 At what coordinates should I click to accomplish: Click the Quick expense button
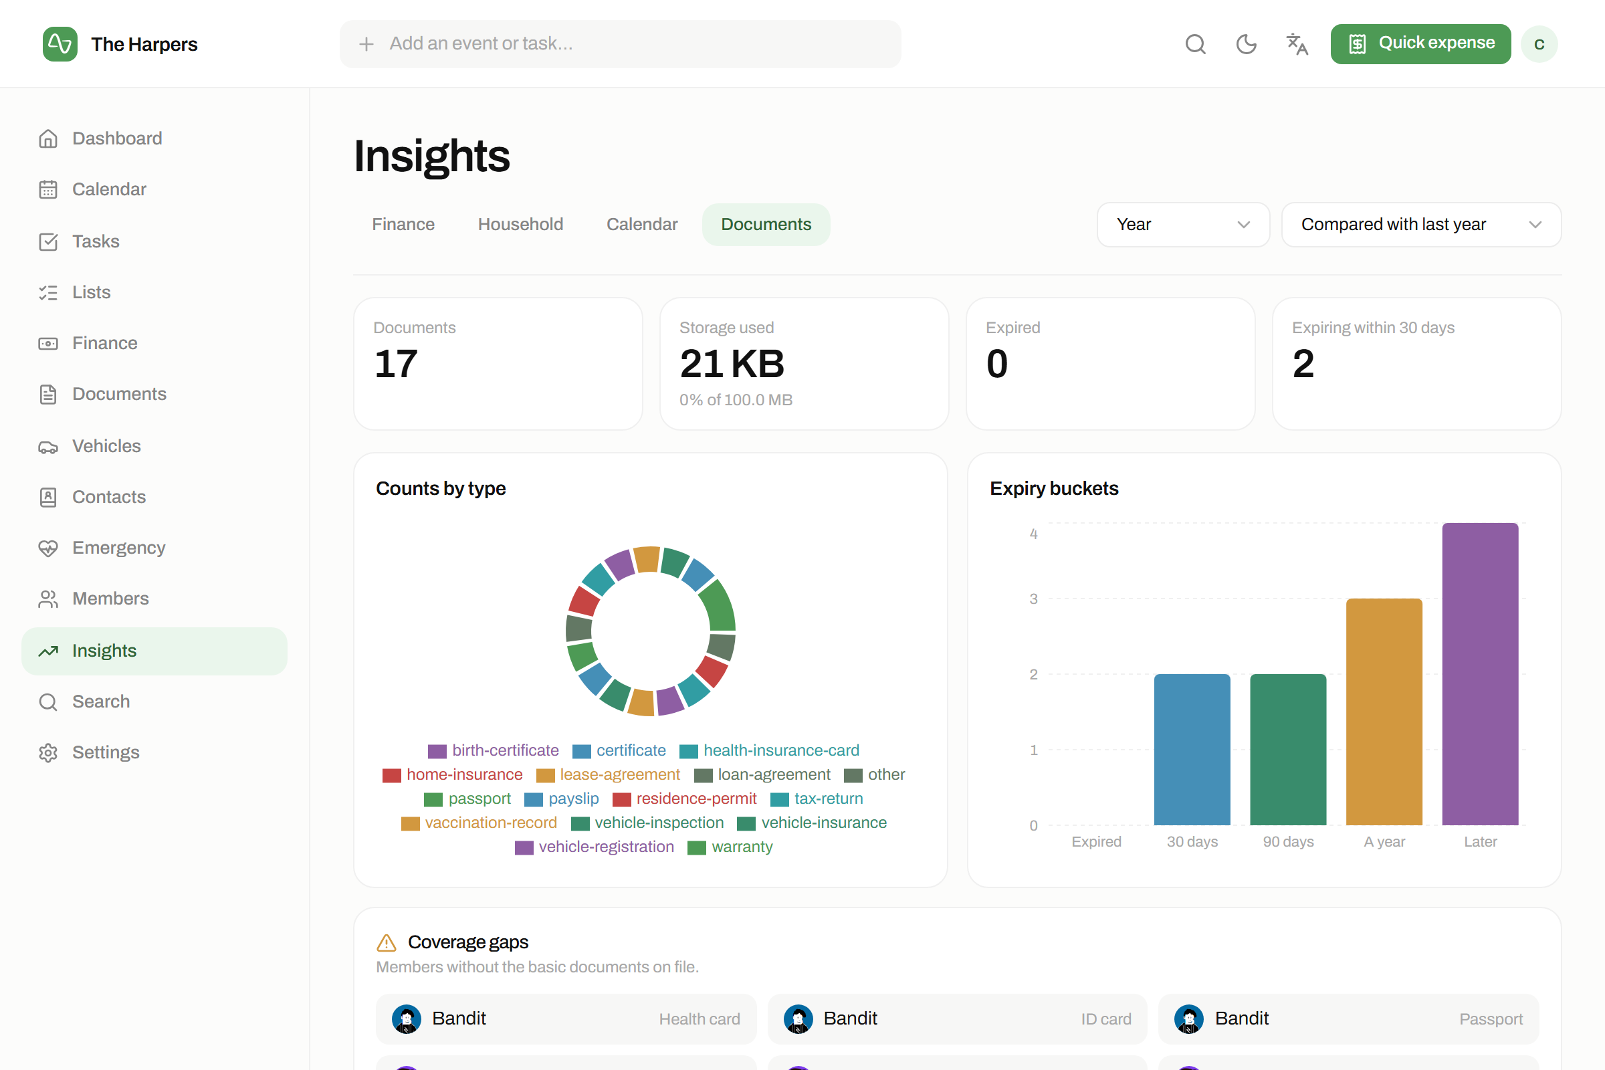(1420, 43)
